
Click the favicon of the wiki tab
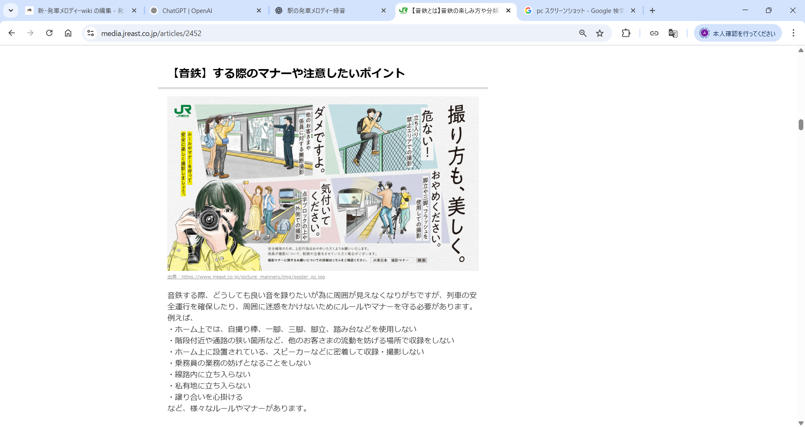pyautogui.click(x=29, y=10)
